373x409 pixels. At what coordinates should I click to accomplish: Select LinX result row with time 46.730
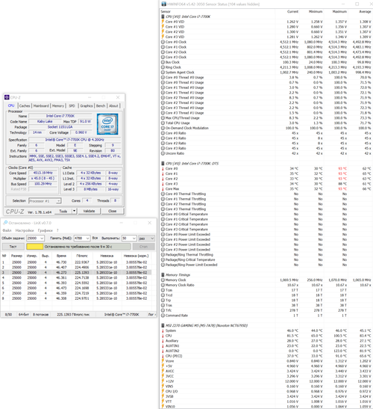76,262
